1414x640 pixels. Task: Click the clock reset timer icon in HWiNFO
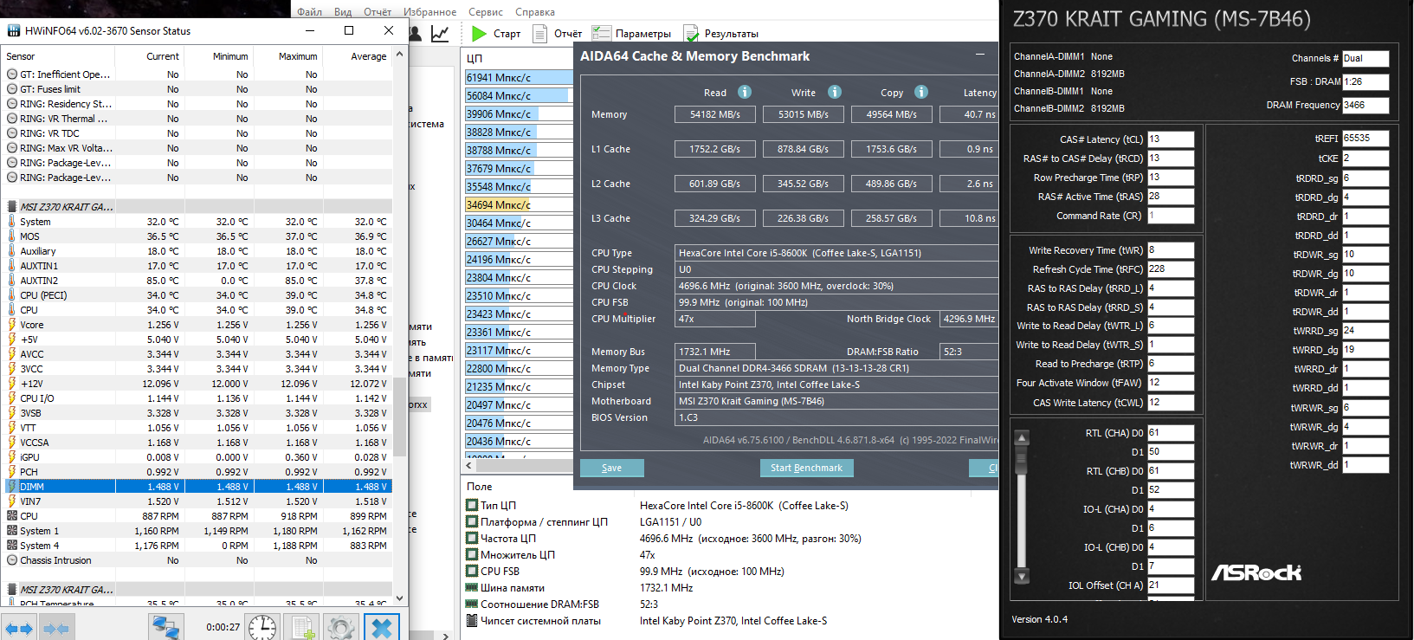[x=262, y=628]
